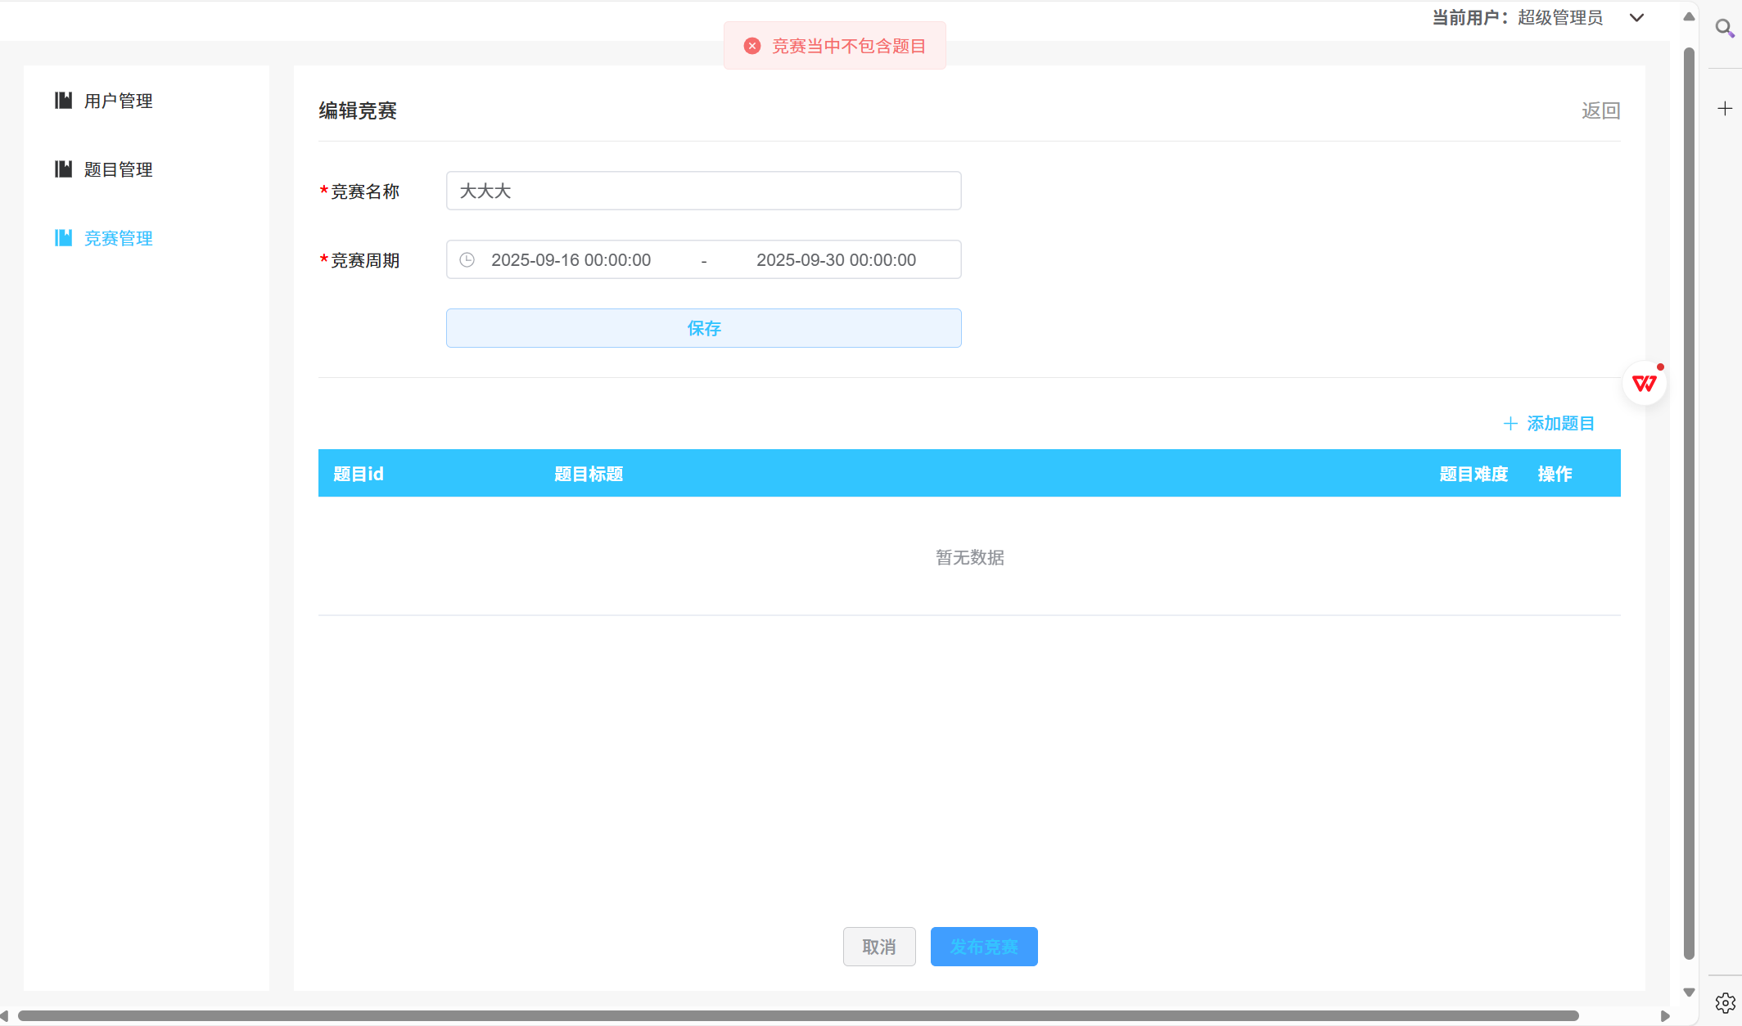The image size is (1742, 1026).
Task: Click the 竞赛管理 sidebar icon
Action: click(x=63, y=238)
